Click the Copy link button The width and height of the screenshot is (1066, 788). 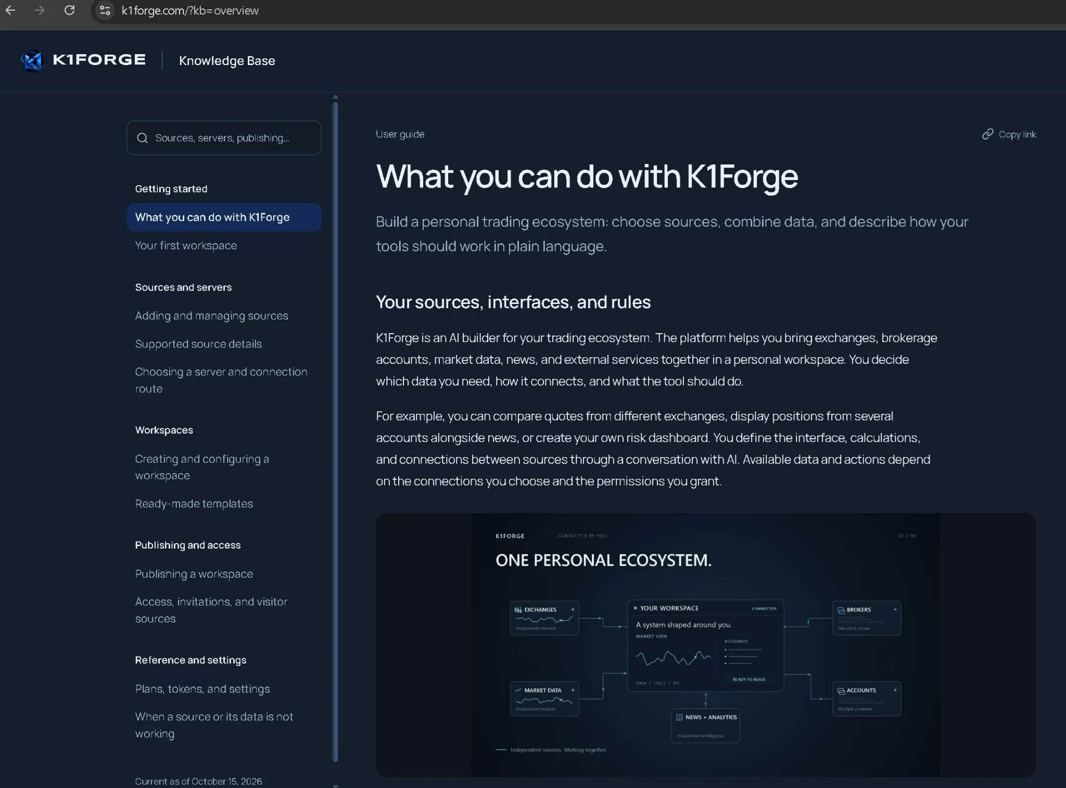click(x=1009, y=134)
